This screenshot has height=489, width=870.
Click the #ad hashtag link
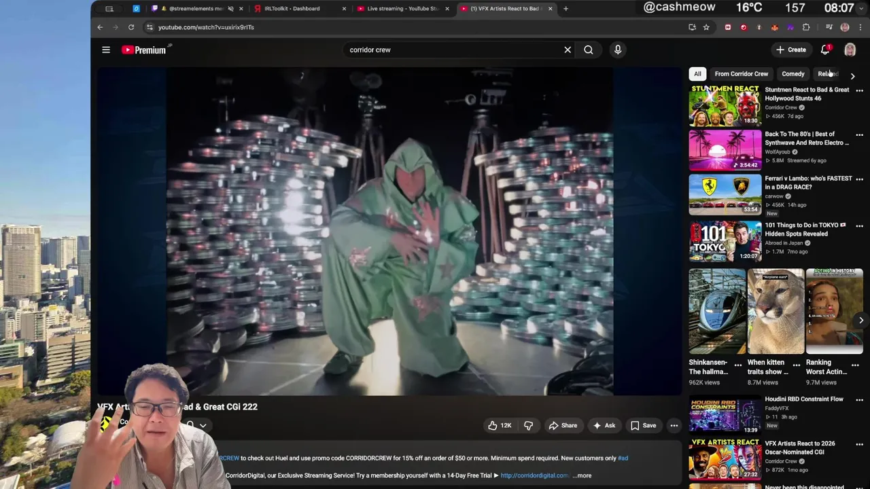click(x=623, y=458)
